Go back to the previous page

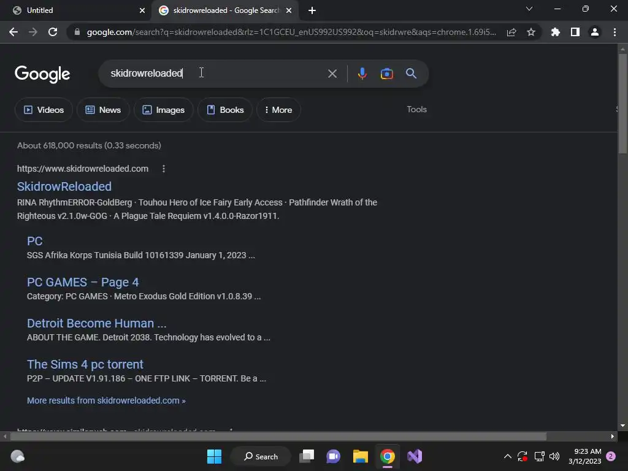pyautogui.click(x=13, y=32)
